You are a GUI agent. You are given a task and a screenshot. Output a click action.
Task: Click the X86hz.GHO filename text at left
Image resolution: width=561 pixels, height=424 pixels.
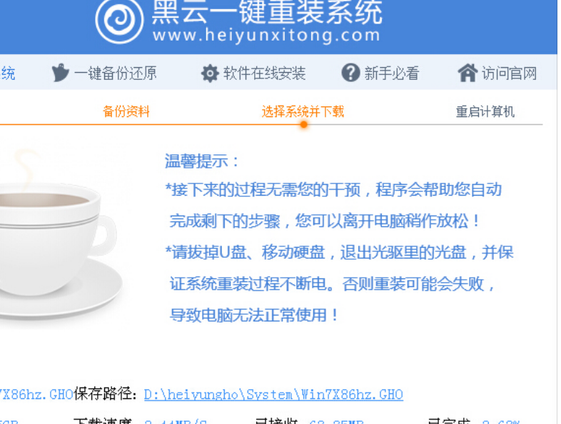[36, 395]
